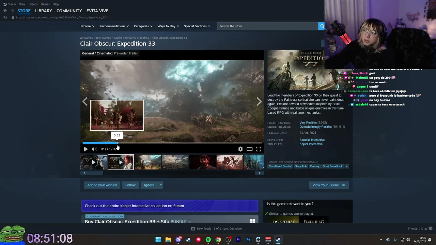Play the trailer video
This screenshot has width=436, height=245.
(85, 149)
